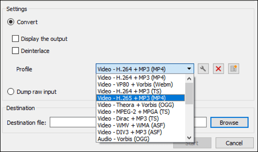Enable Display the output checkbox

(x=15, y=39)
